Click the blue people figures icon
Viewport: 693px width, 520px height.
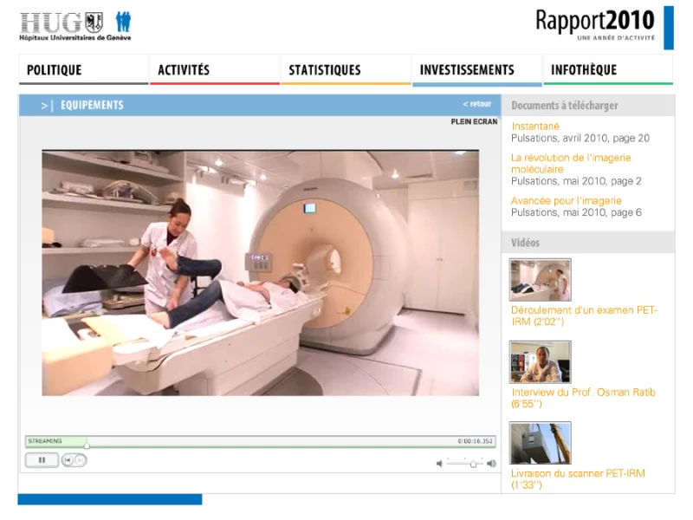[x=123, y=22]
